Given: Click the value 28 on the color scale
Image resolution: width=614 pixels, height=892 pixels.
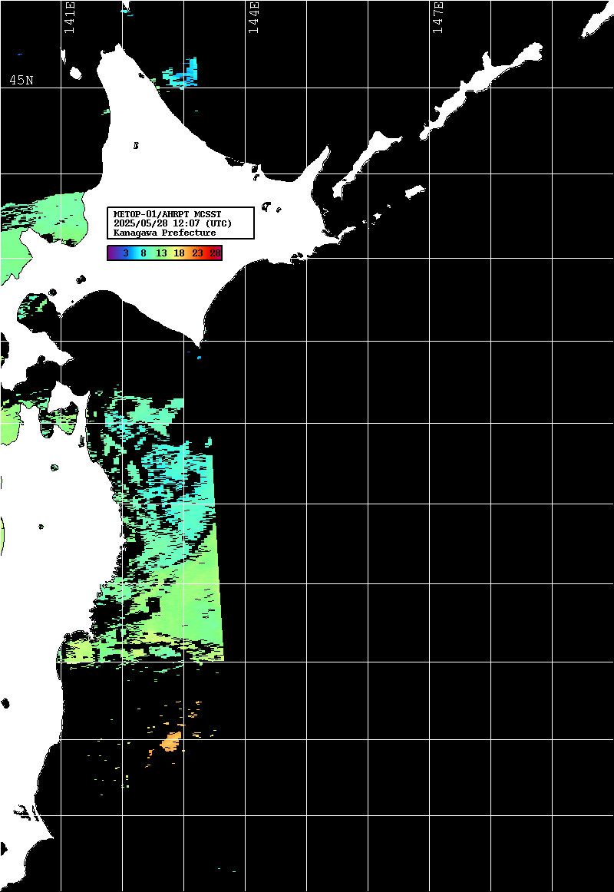Looking at the screenshot, I should [215, 254].
